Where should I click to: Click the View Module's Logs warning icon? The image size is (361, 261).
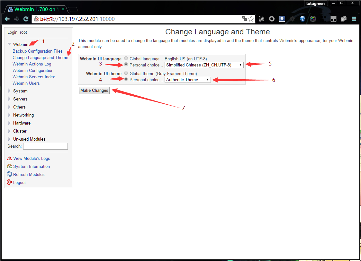pos(9,158)
